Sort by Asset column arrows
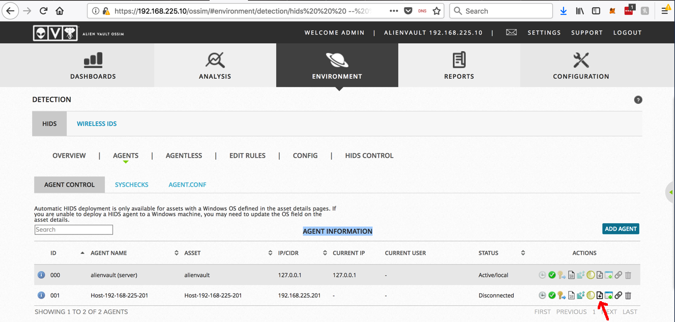Image resolution: width=675 pixels, height=322 pixels. point(270,253)
